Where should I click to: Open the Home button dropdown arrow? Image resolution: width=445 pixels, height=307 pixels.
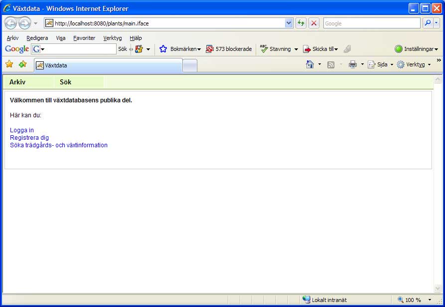(319, 64)
